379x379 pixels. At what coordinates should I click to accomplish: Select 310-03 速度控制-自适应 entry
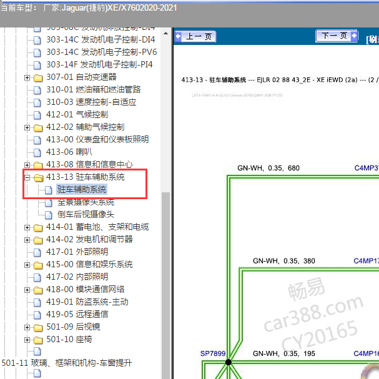pos(91,102)
